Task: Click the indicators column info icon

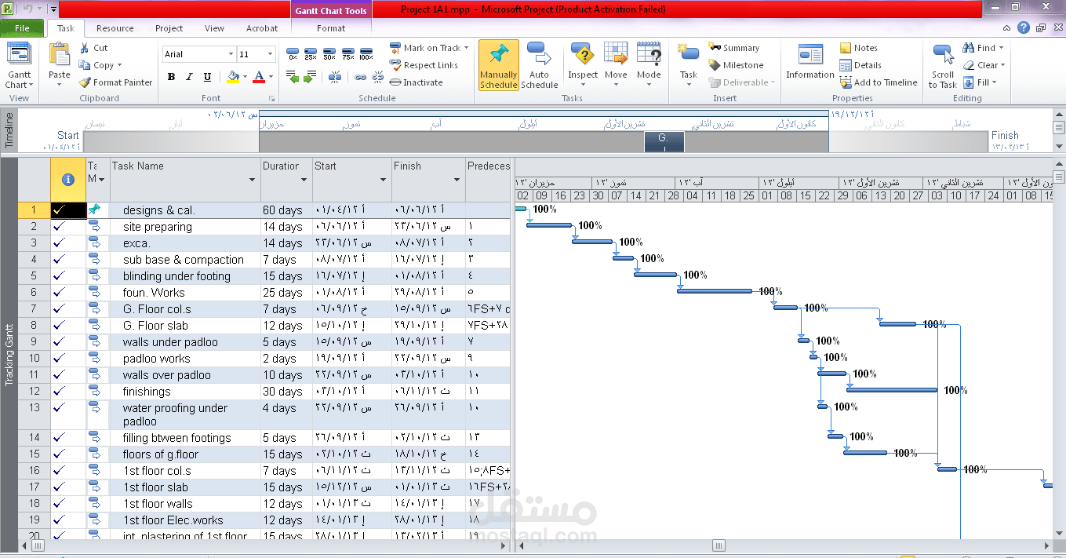Action: pos(67,179)
